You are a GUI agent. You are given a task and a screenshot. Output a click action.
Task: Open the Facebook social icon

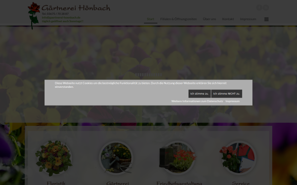point(259,7)
